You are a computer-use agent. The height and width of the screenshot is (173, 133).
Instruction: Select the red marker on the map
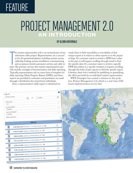[105, 134]
